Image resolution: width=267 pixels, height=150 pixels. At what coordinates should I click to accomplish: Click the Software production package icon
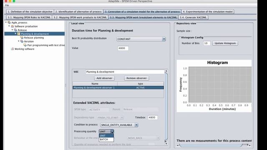coord(12,26)
